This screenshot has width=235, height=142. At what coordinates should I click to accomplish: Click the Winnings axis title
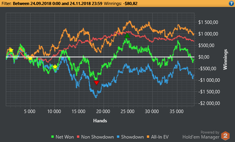225,59
